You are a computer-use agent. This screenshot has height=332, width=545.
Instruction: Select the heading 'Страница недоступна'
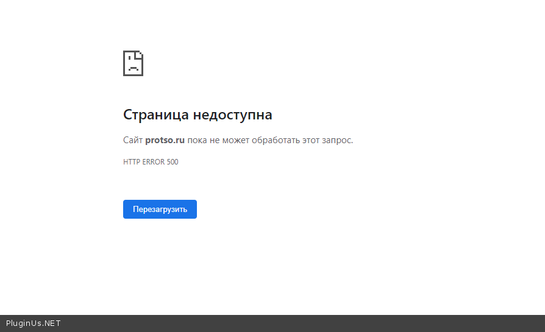198,115
